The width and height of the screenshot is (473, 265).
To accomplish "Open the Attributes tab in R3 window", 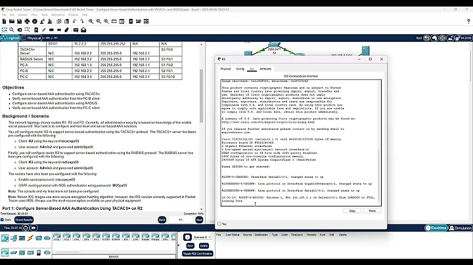I will coord(265,69).
